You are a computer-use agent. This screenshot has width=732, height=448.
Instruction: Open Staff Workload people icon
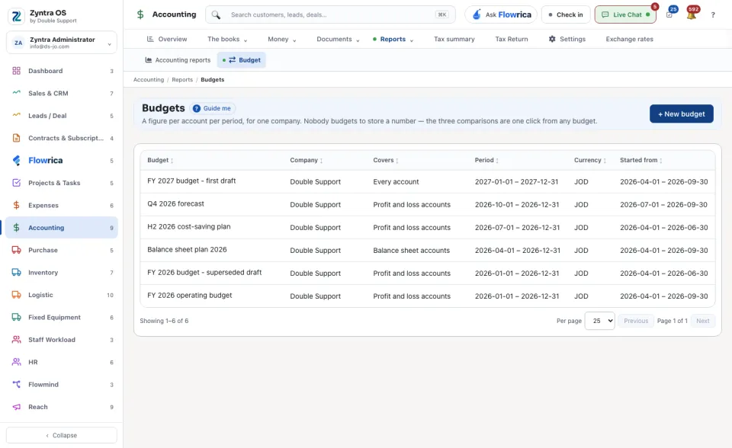(x=16, y=340)
